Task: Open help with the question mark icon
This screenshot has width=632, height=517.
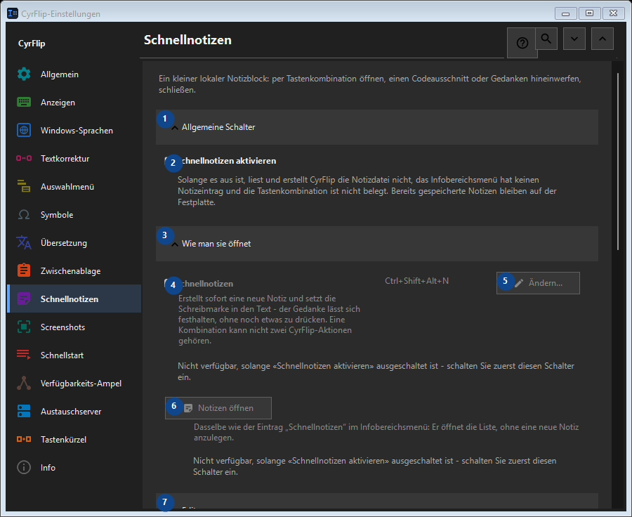Action: (x=522, y=43)
